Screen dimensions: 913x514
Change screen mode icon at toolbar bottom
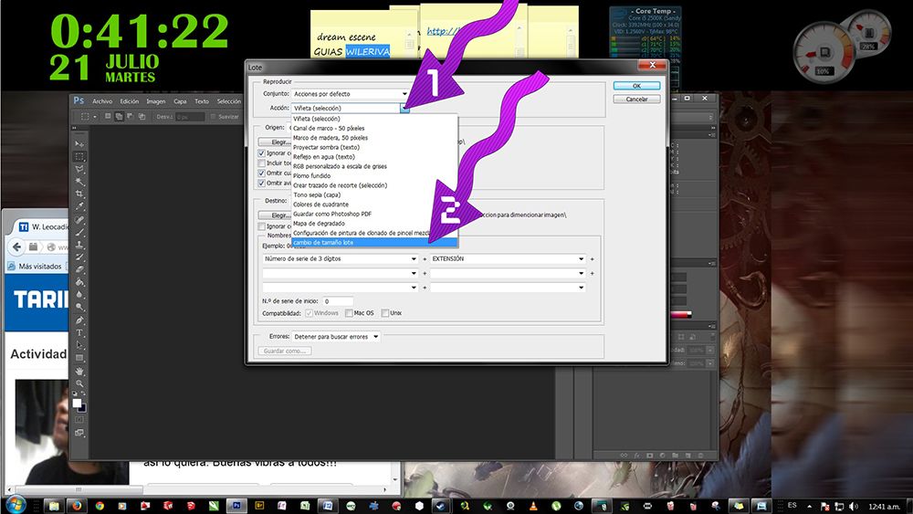(79, 433)
